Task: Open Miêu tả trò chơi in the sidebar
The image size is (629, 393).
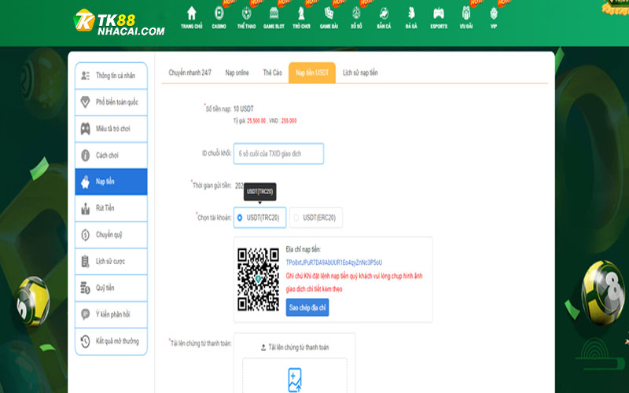Action: 111,129
